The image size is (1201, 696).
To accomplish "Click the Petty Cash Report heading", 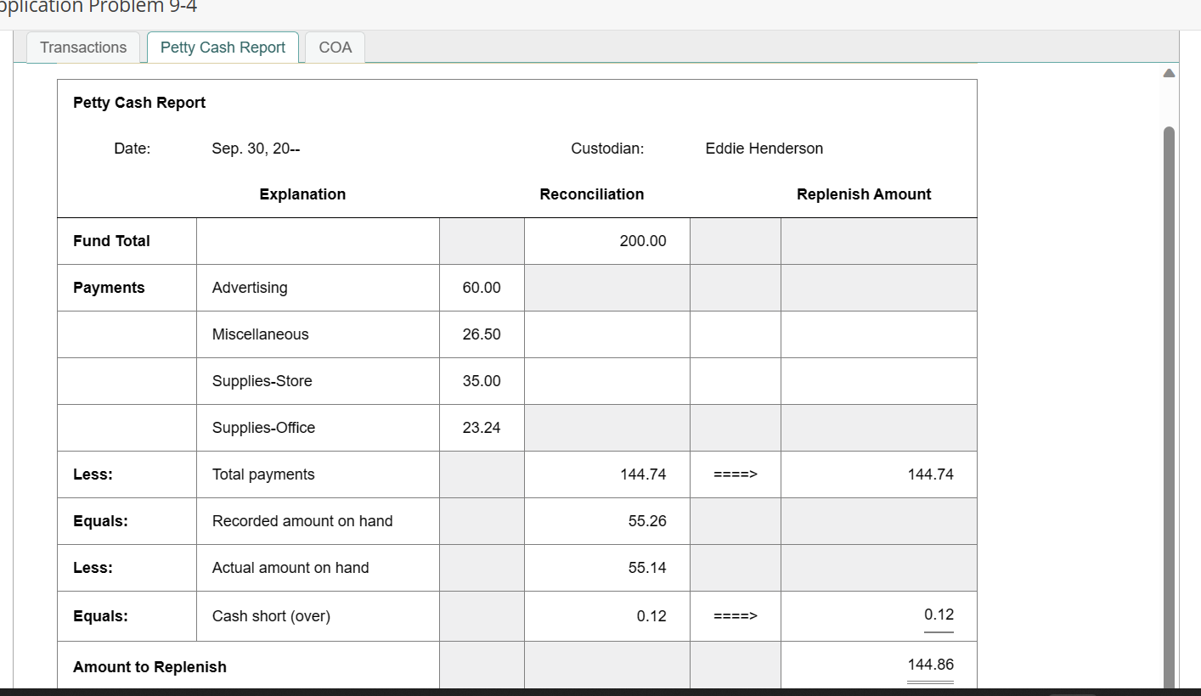I will tap(139, 103).
